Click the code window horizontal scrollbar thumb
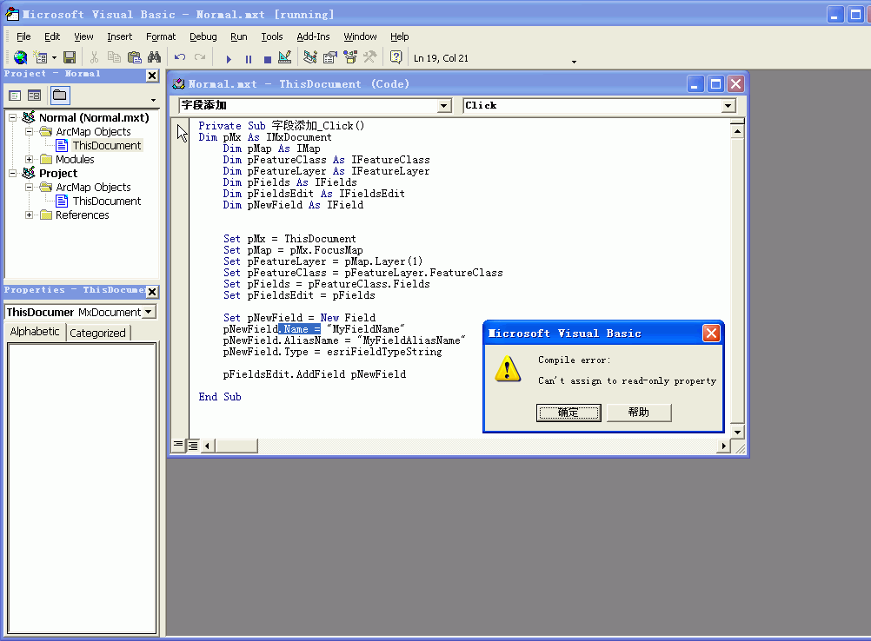Viewport: 871px width, 641px height. coord(236,445)
